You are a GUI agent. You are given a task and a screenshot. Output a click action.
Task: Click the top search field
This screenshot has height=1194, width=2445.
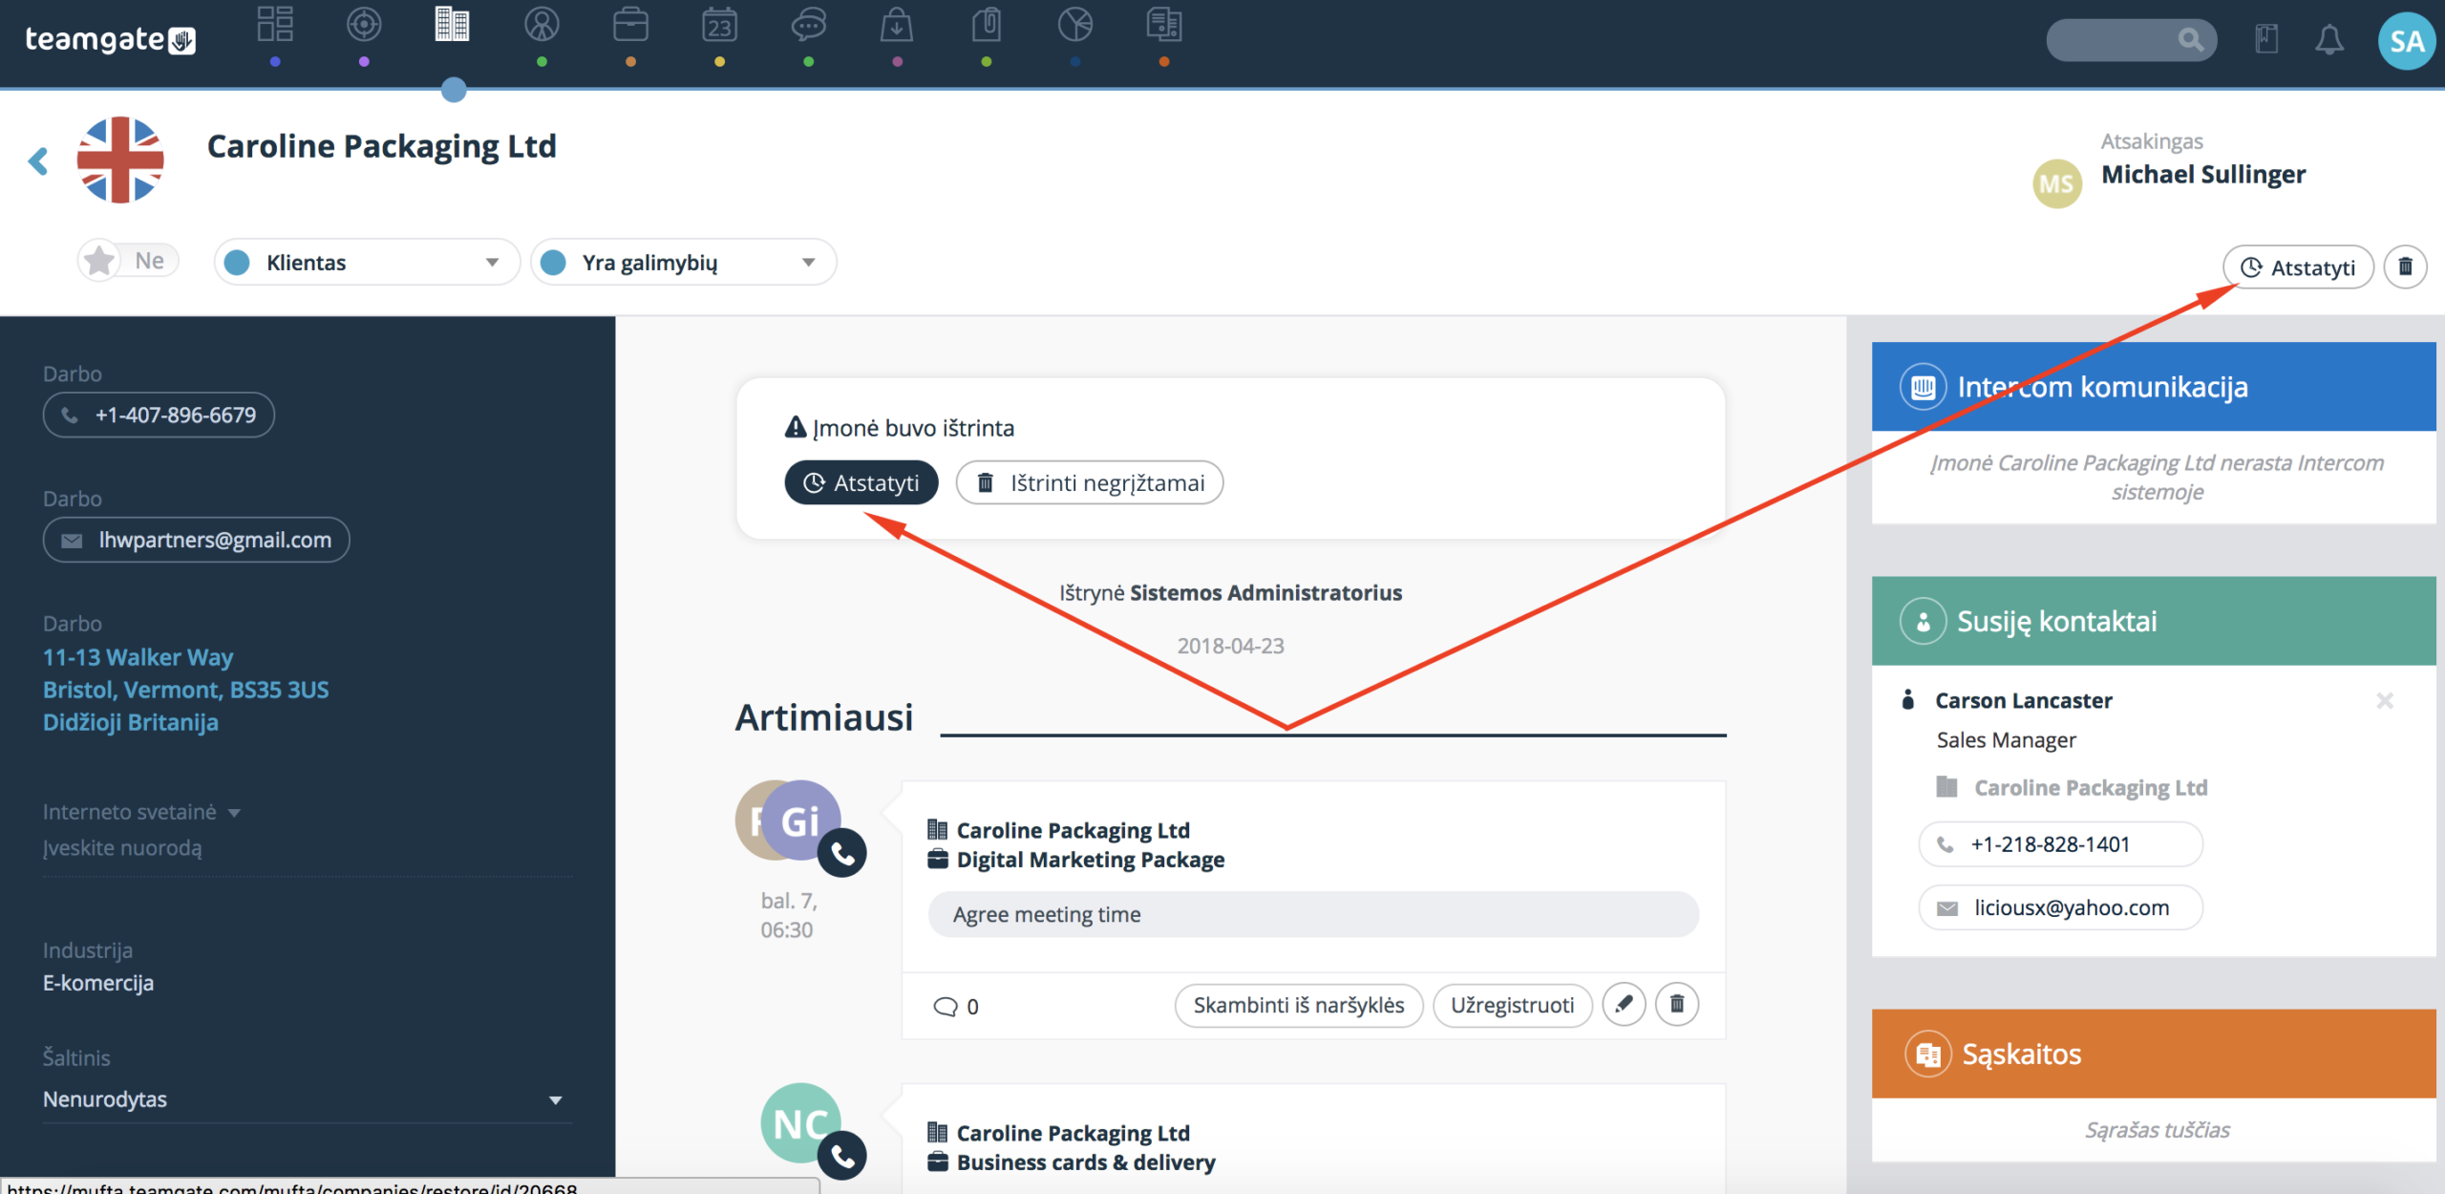click(x=2131, y=40)
